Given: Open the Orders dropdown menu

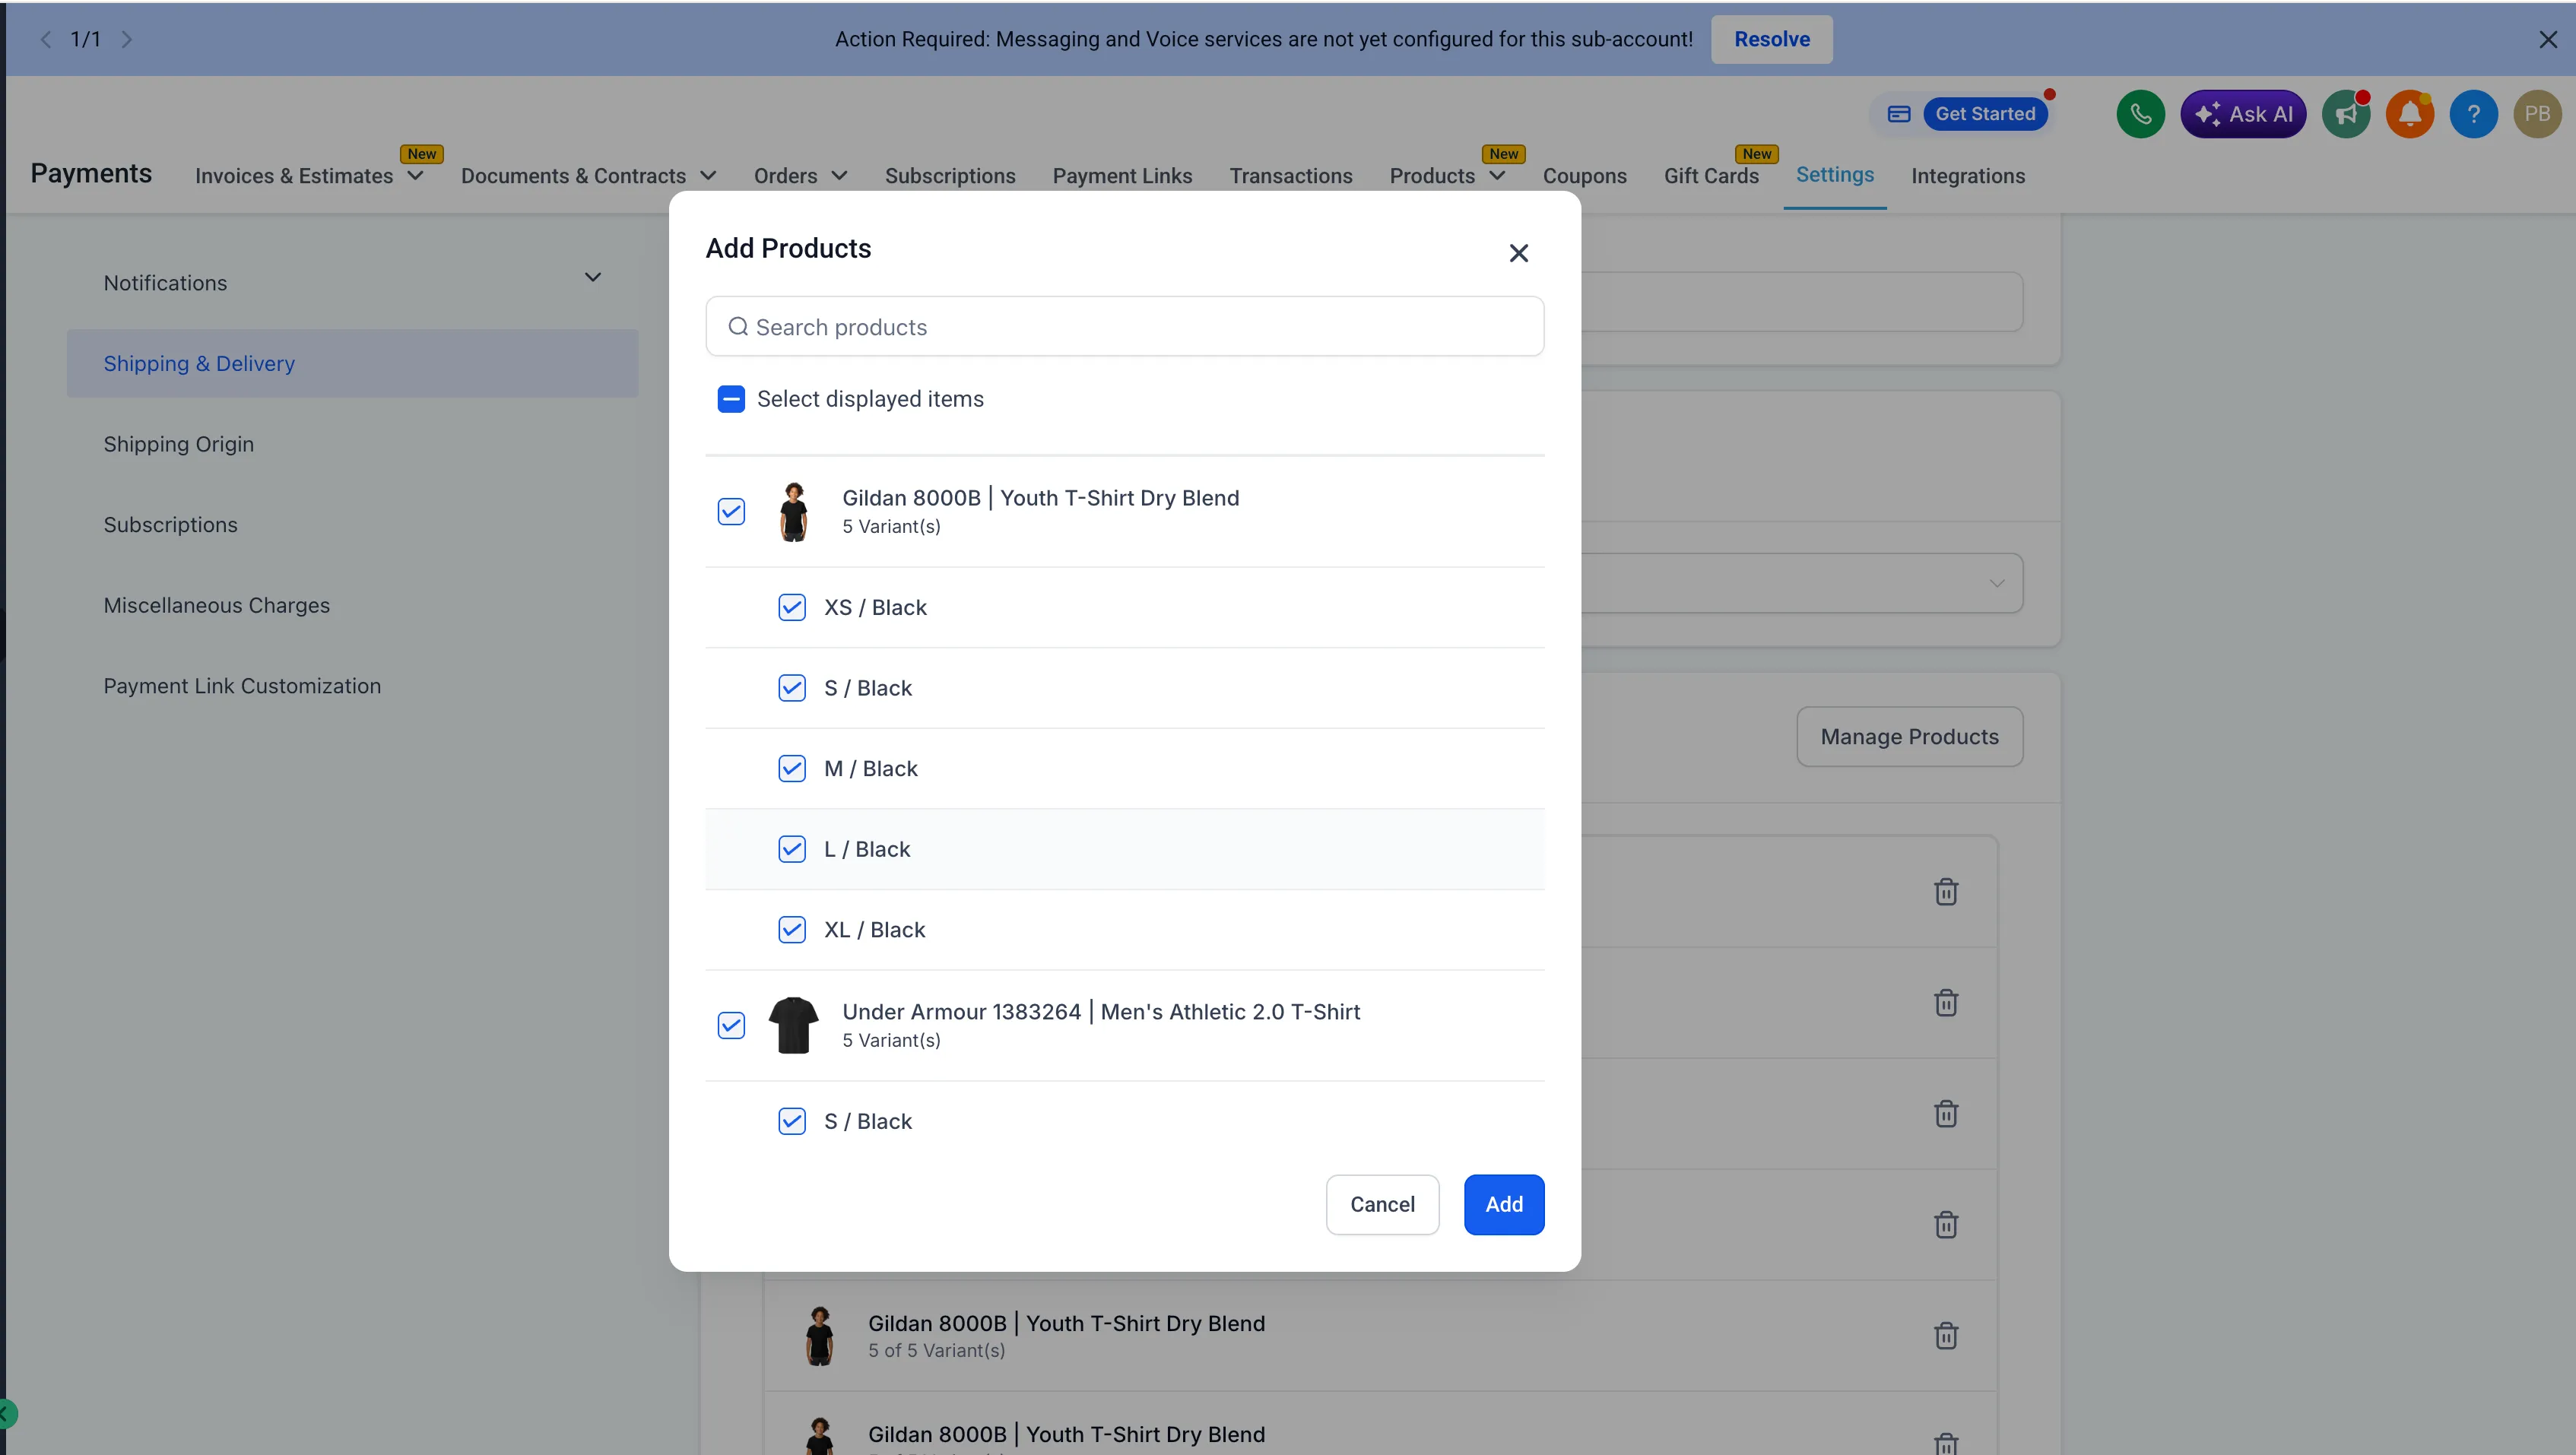Looking at the screenshot, I should click(x=800, y=176).
